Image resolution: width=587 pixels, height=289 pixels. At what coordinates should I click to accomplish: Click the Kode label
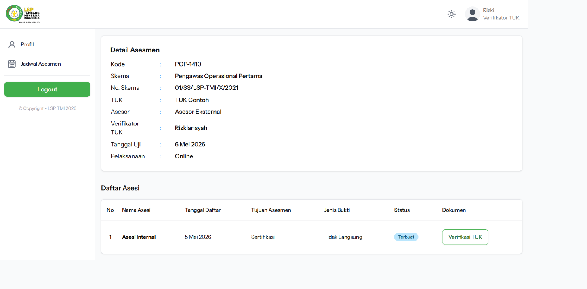coord(118,64)
